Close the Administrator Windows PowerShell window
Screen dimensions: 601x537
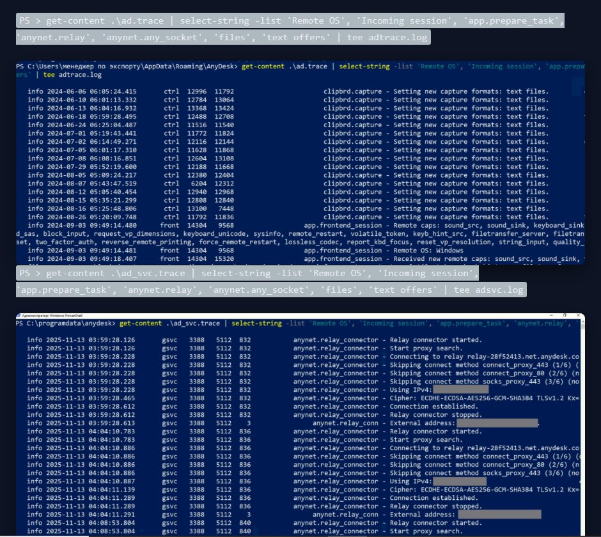point(578,315)
